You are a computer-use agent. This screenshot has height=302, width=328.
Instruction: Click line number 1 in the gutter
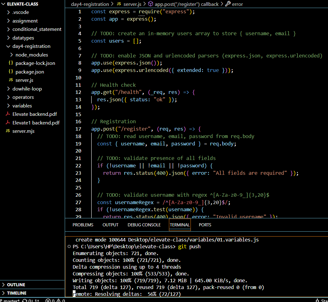coord(80,12)
